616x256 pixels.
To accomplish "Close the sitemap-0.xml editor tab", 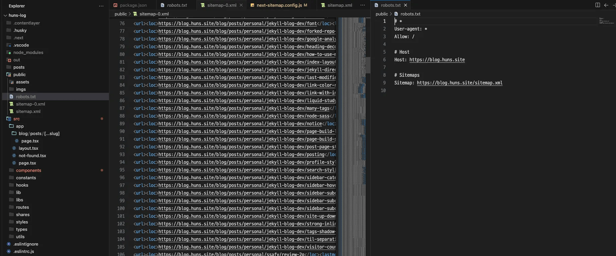I will pyautogui.click(x=241, y=5).
